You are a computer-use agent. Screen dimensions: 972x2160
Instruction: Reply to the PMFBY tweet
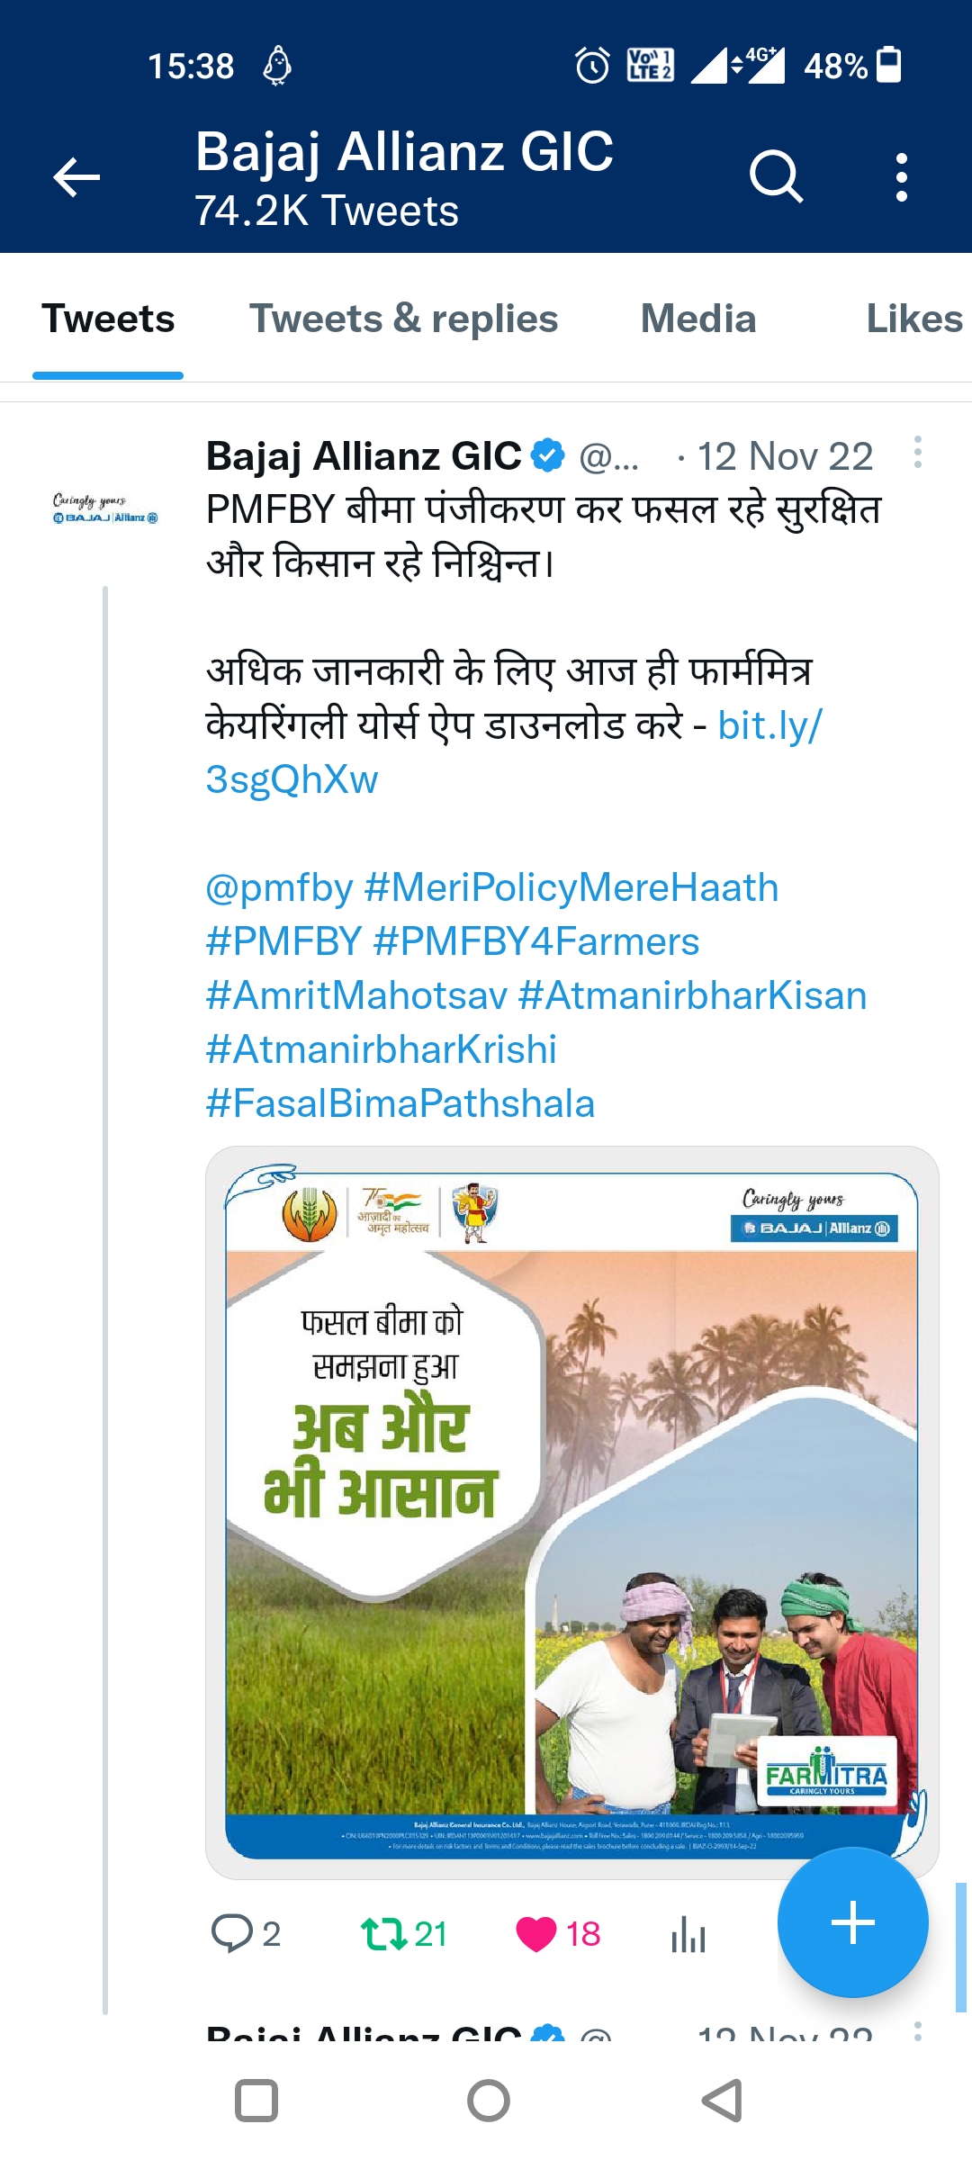(232, 1933)
